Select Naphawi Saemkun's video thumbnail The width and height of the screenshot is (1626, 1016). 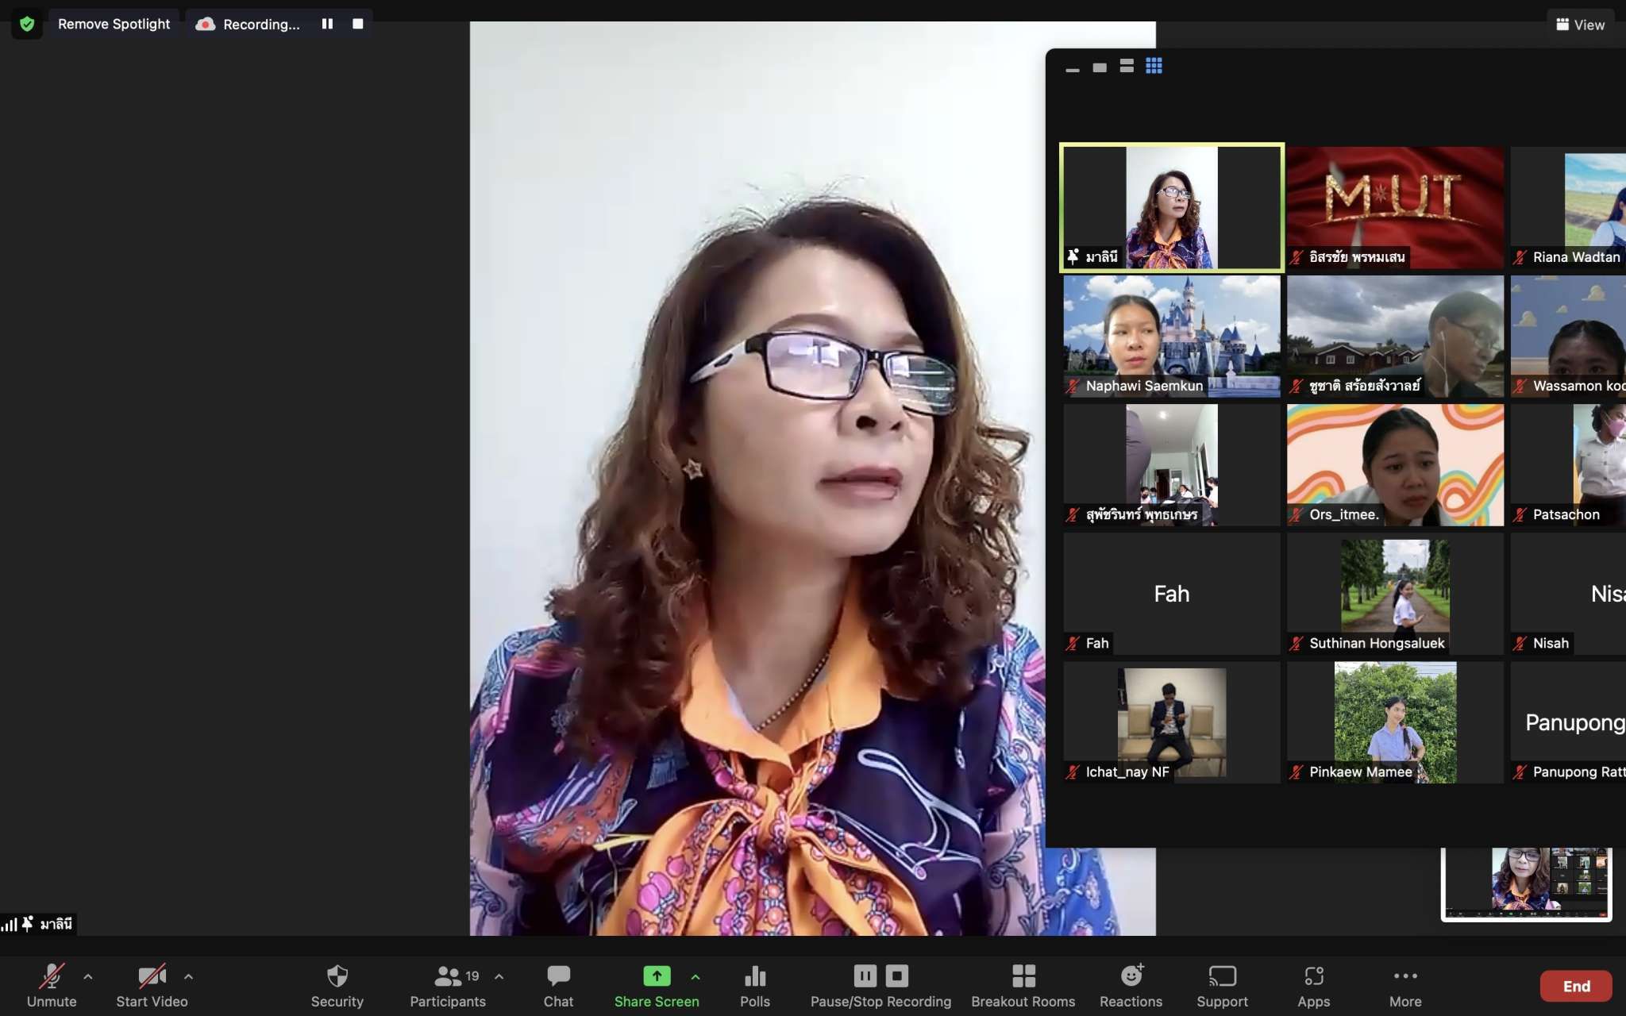(x=1171, y=336)
